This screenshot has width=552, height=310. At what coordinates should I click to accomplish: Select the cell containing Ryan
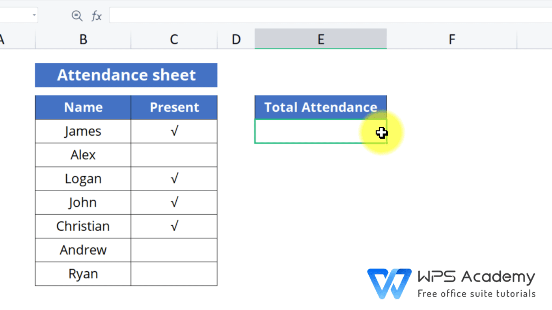(83, 274)
